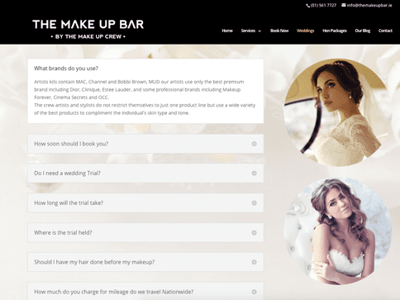Collapse 'What brands do you use?' section
The width and height of the screenshot is (400, 300).
pos(66,69)
